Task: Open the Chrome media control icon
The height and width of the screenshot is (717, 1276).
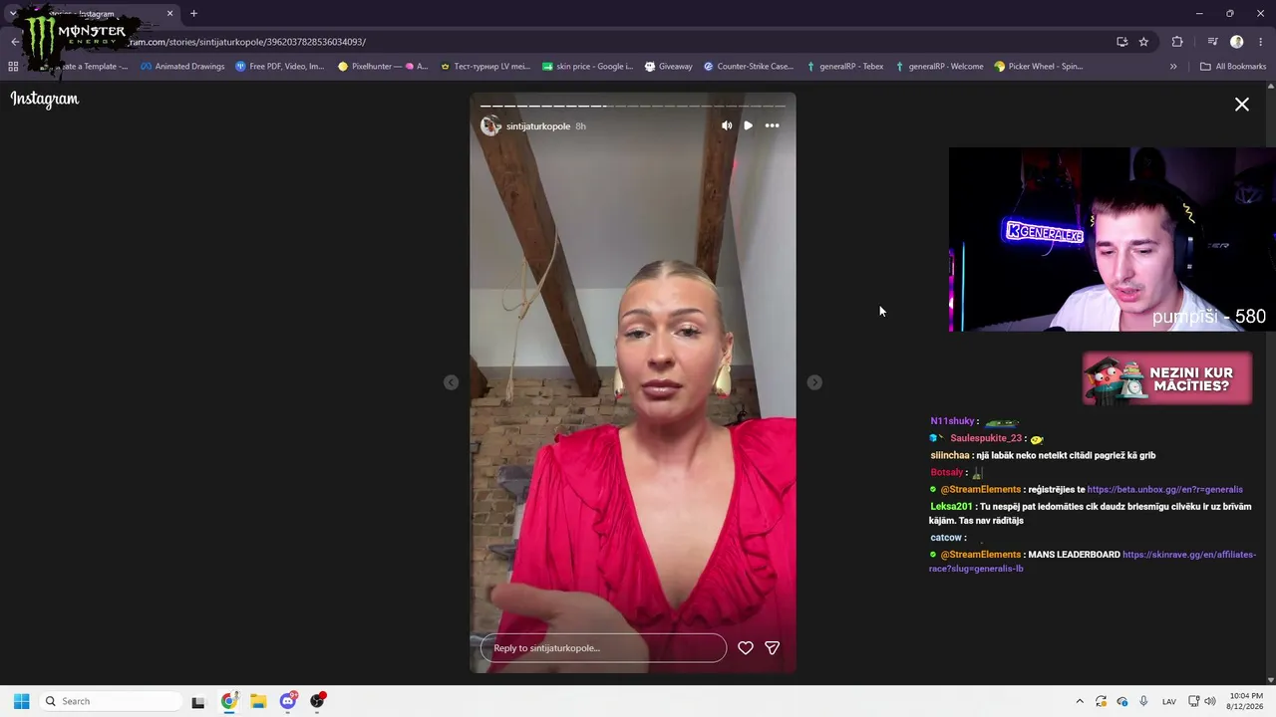Action: [1212, 42]
